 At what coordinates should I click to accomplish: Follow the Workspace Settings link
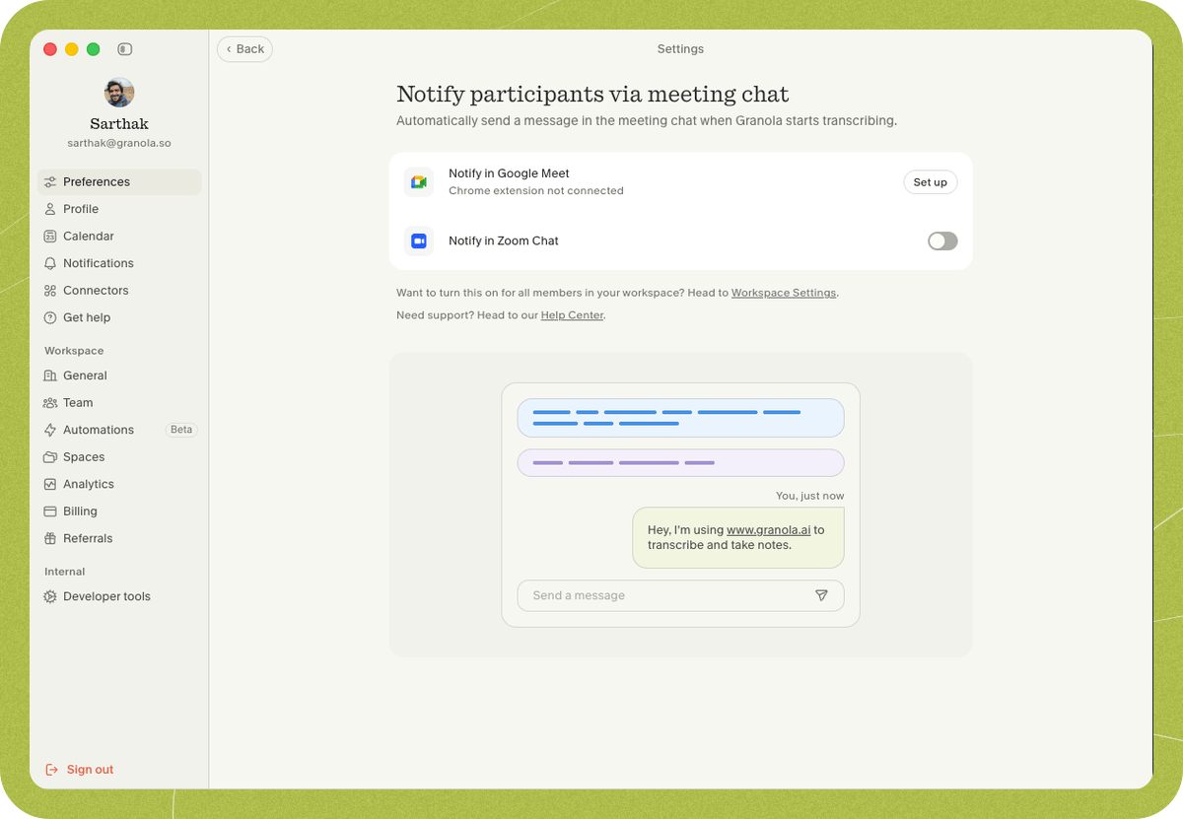click(784, 293)
